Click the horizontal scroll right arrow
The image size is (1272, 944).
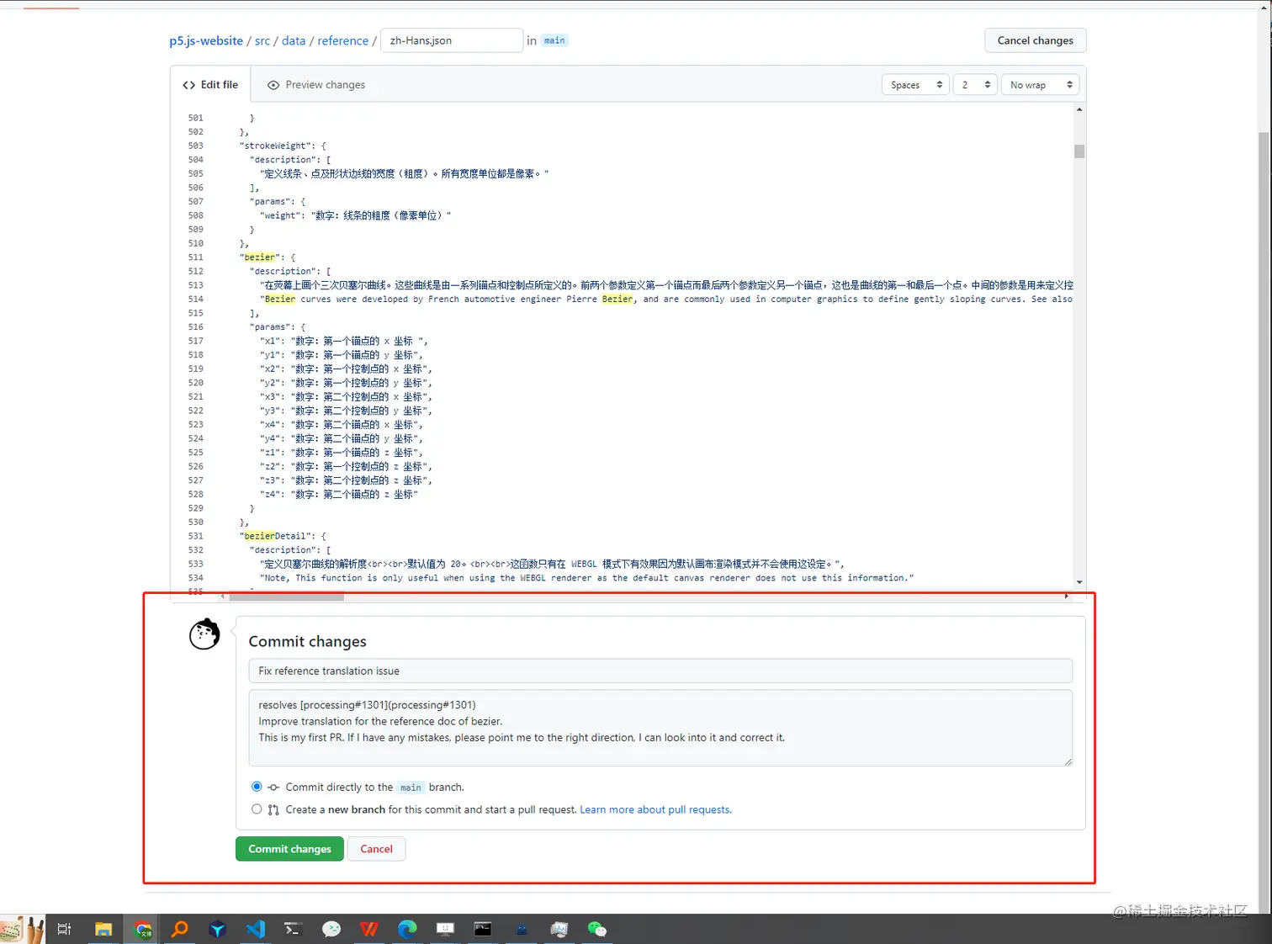pyautogui.click(x=1067, y=597)
